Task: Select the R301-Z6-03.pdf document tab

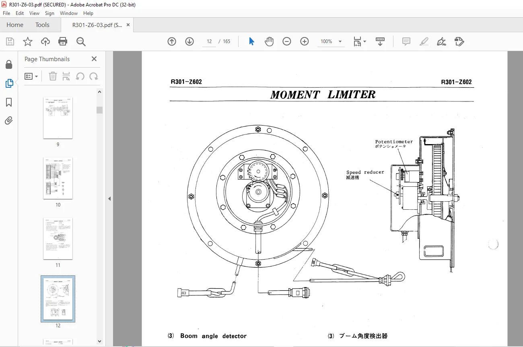Action: click(x=97, y=25)
